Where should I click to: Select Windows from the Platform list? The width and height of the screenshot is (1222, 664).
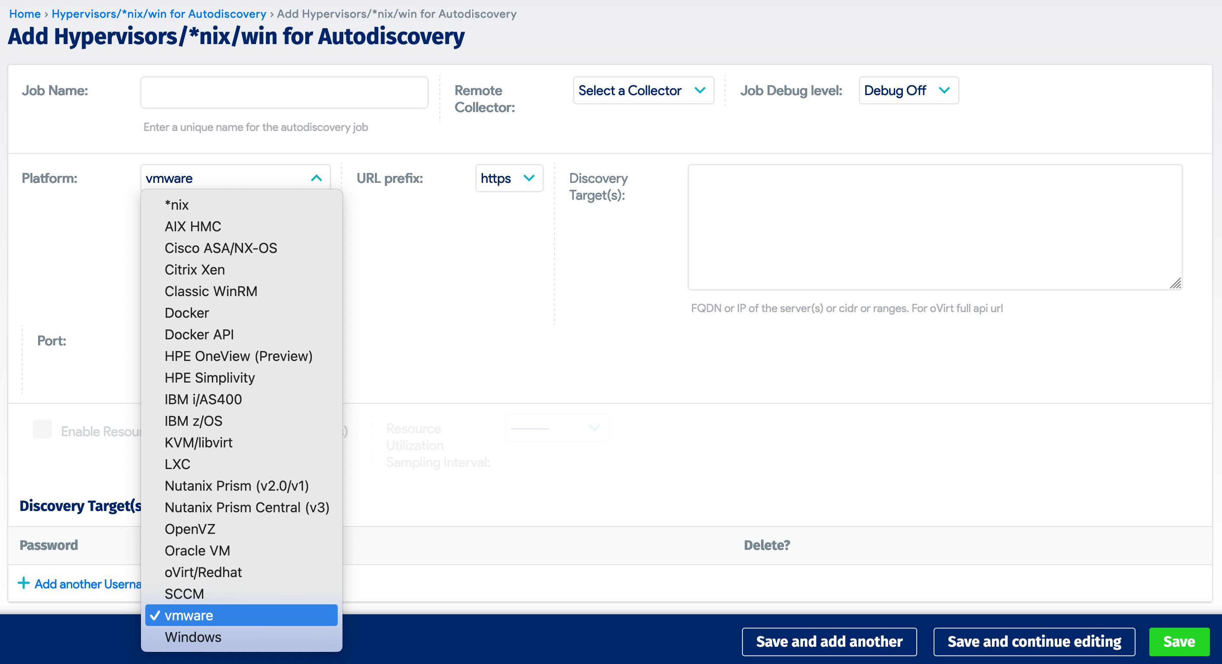click(x=192, y=637)
